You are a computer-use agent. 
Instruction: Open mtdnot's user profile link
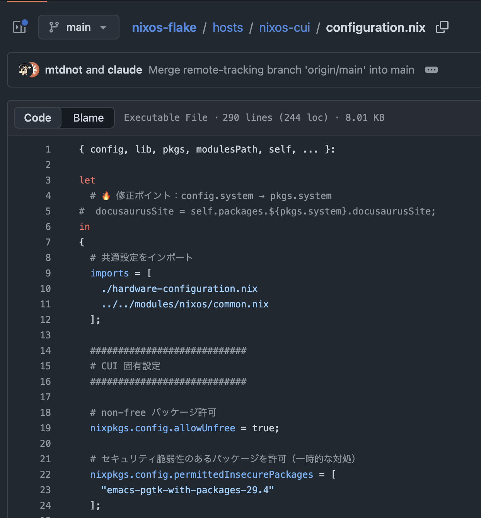click(64, 70)
